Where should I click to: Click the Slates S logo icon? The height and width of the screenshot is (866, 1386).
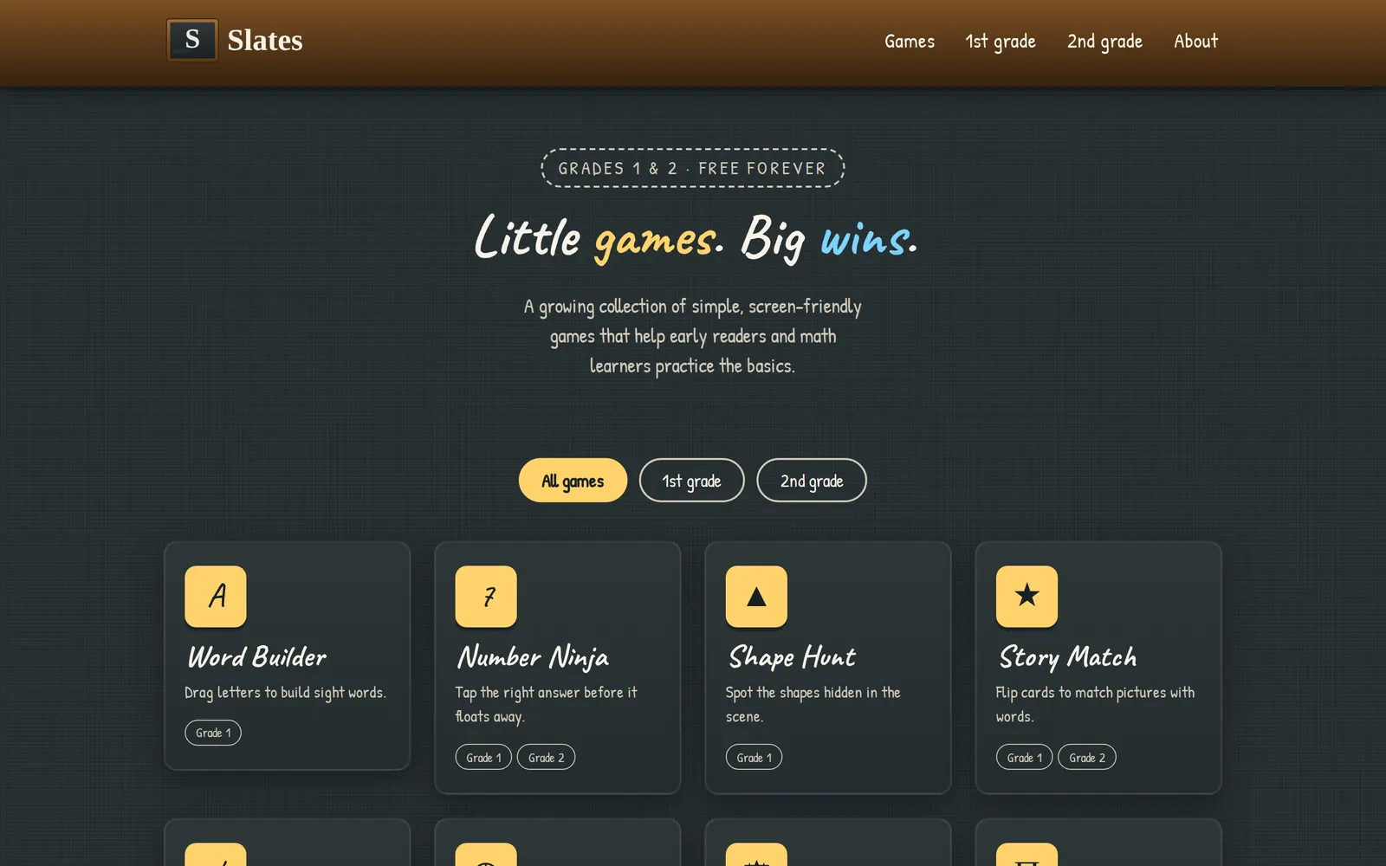[192, 40]
